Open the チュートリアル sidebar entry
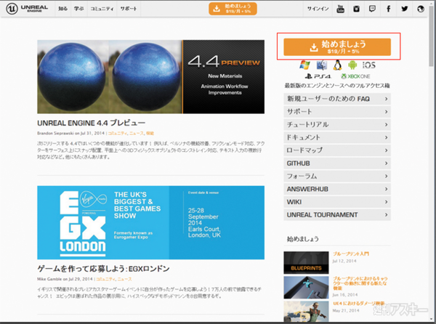This screenshot has height=324, width=436. (337, 124)
